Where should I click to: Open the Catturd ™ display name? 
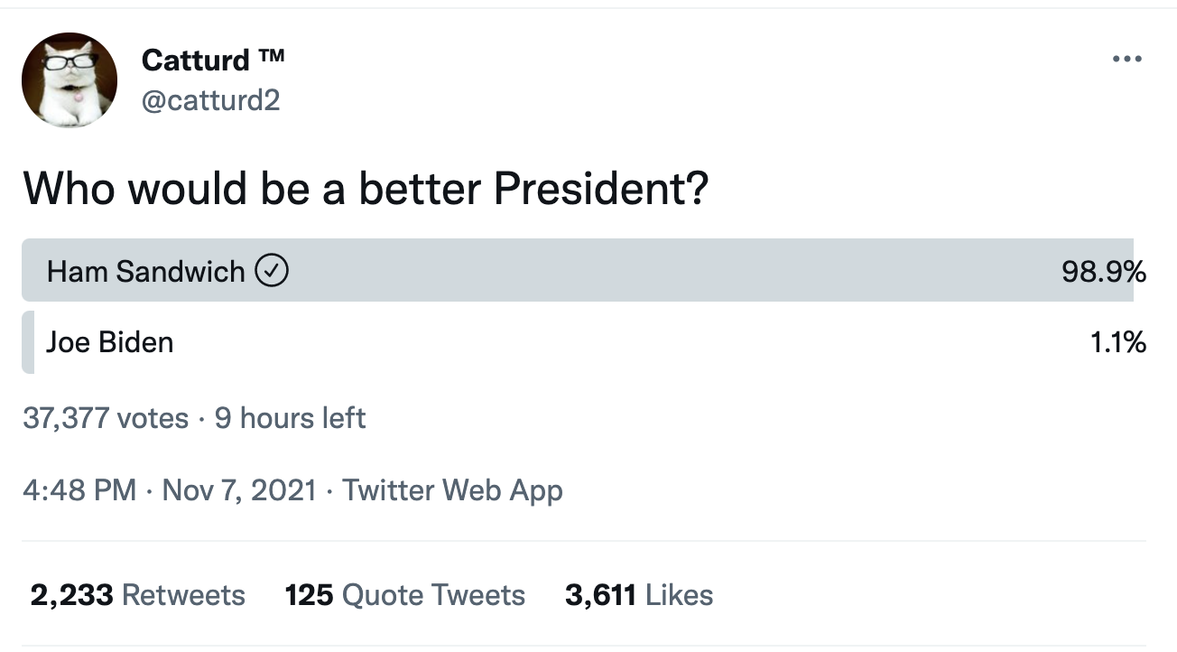click(x=196, y=61)
